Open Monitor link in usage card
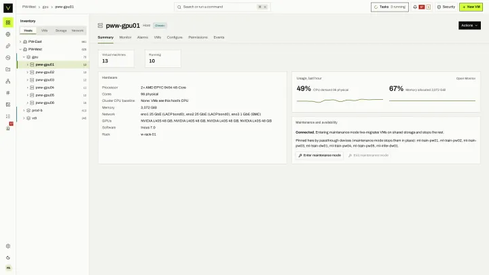The image size is (489, 275). coord(466,79)
